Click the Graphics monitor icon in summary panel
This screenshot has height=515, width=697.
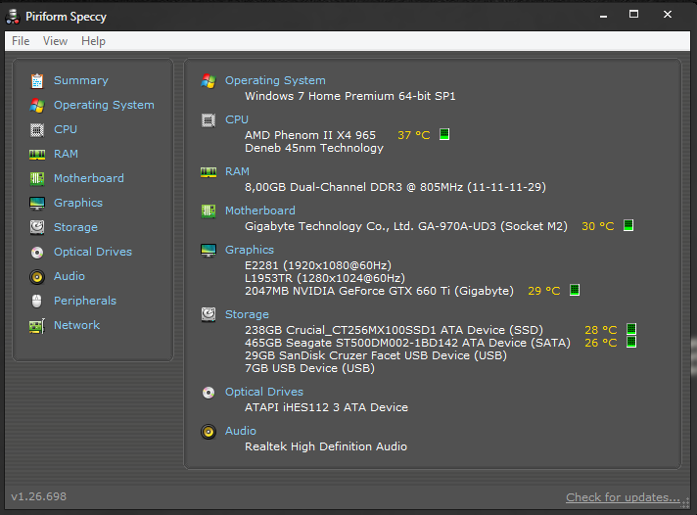coord(209,251)
